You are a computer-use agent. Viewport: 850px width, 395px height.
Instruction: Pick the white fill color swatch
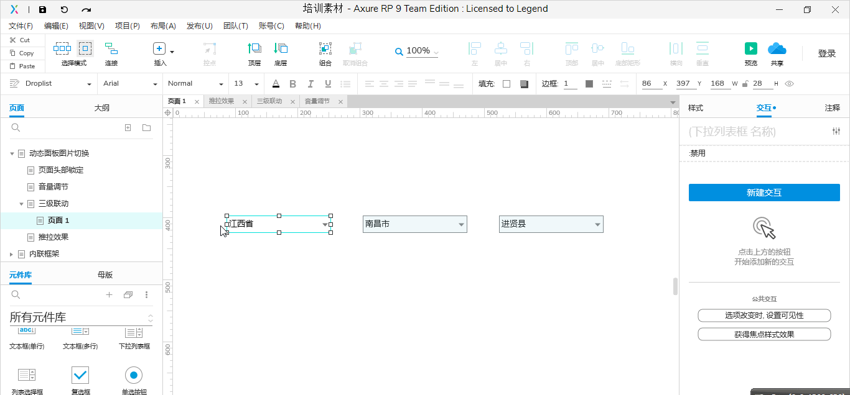coord(507,84)
